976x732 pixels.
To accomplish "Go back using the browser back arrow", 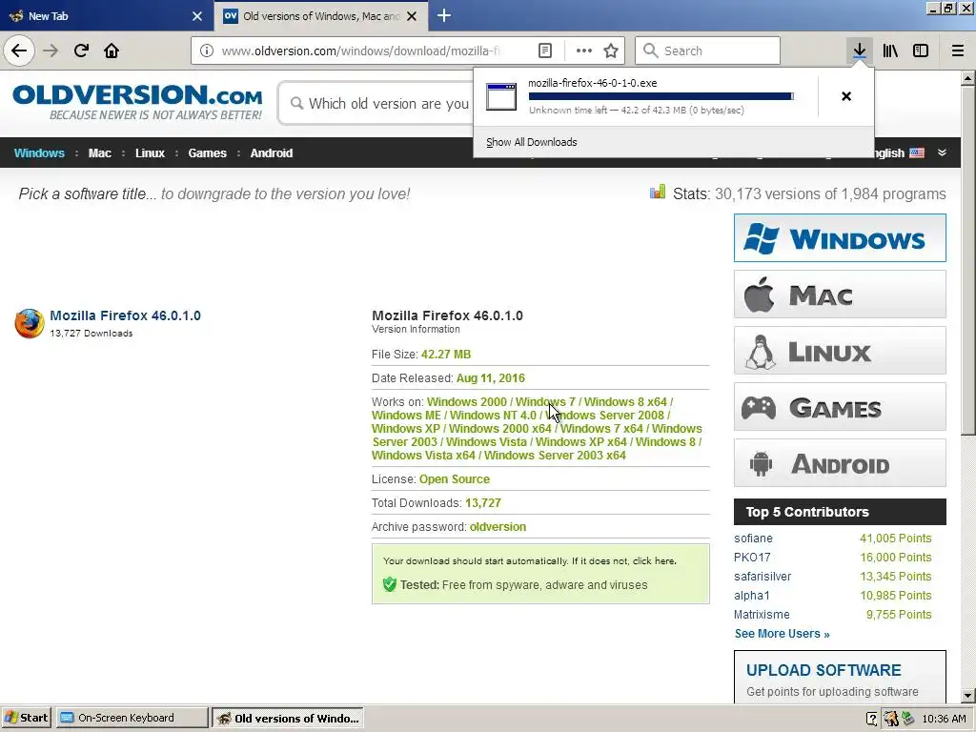I will coord(19,51).
